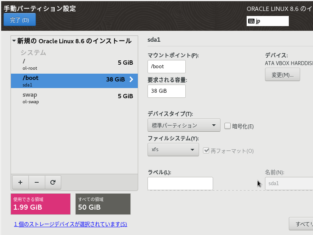Click the 名前(N) field showing sda1
The width and height of the screenshot is (313, 235).
[x=289, y=184]
